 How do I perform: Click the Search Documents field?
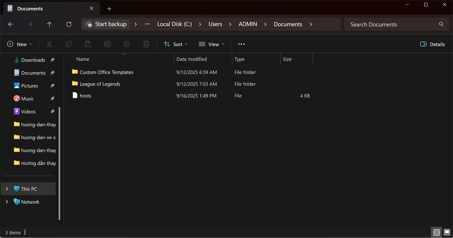[x=392, y=24]
